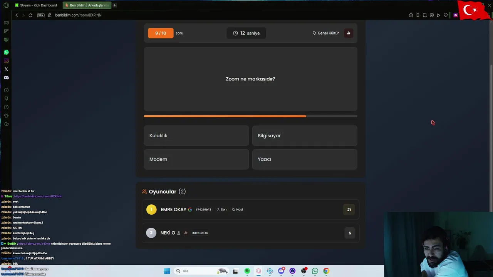This screenshot has width=493, height=277.
Task: Choose the Modem answer
Action: click(196, 159)
